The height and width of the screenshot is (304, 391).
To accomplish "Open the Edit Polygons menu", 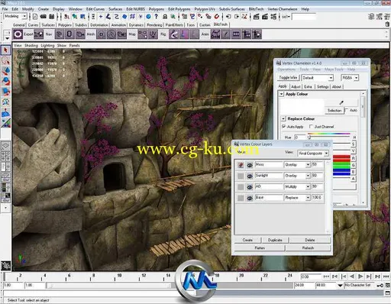I will [x=179, y=9].
